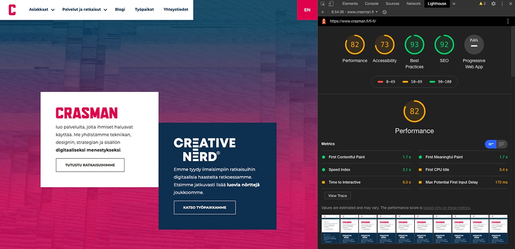Switch site language with the EN button
Viewport: 515px width, 249px height.
click(x=307, y=10)
